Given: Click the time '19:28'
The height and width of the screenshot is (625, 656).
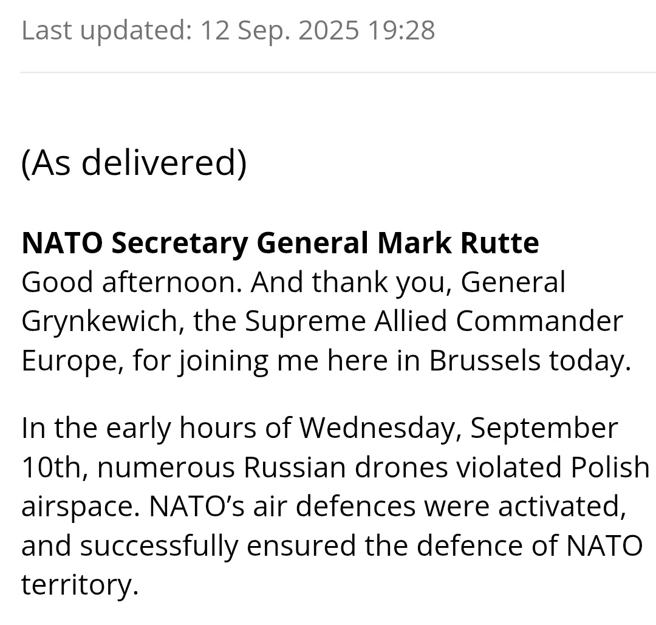Looking at the screenshot, I should click(x=401, y=30).
